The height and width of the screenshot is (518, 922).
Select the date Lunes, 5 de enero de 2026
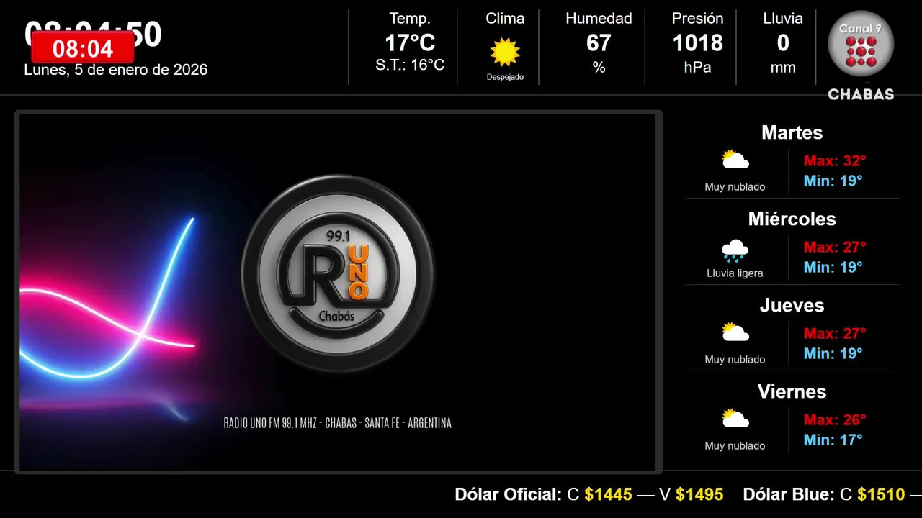(x=116, y=70)
